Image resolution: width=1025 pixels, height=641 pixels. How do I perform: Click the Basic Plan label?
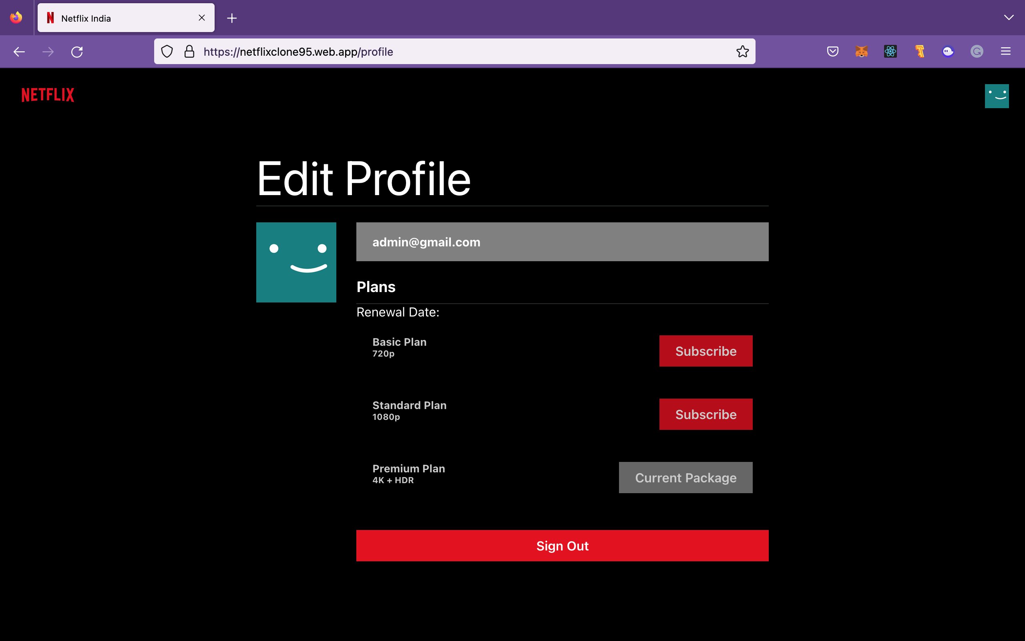[x=400, y=342]
